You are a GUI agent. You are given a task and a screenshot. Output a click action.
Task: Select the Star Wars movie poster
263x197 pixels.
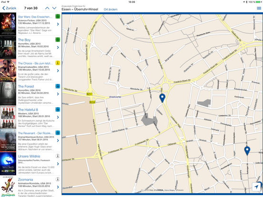click(x=8, y=24)
